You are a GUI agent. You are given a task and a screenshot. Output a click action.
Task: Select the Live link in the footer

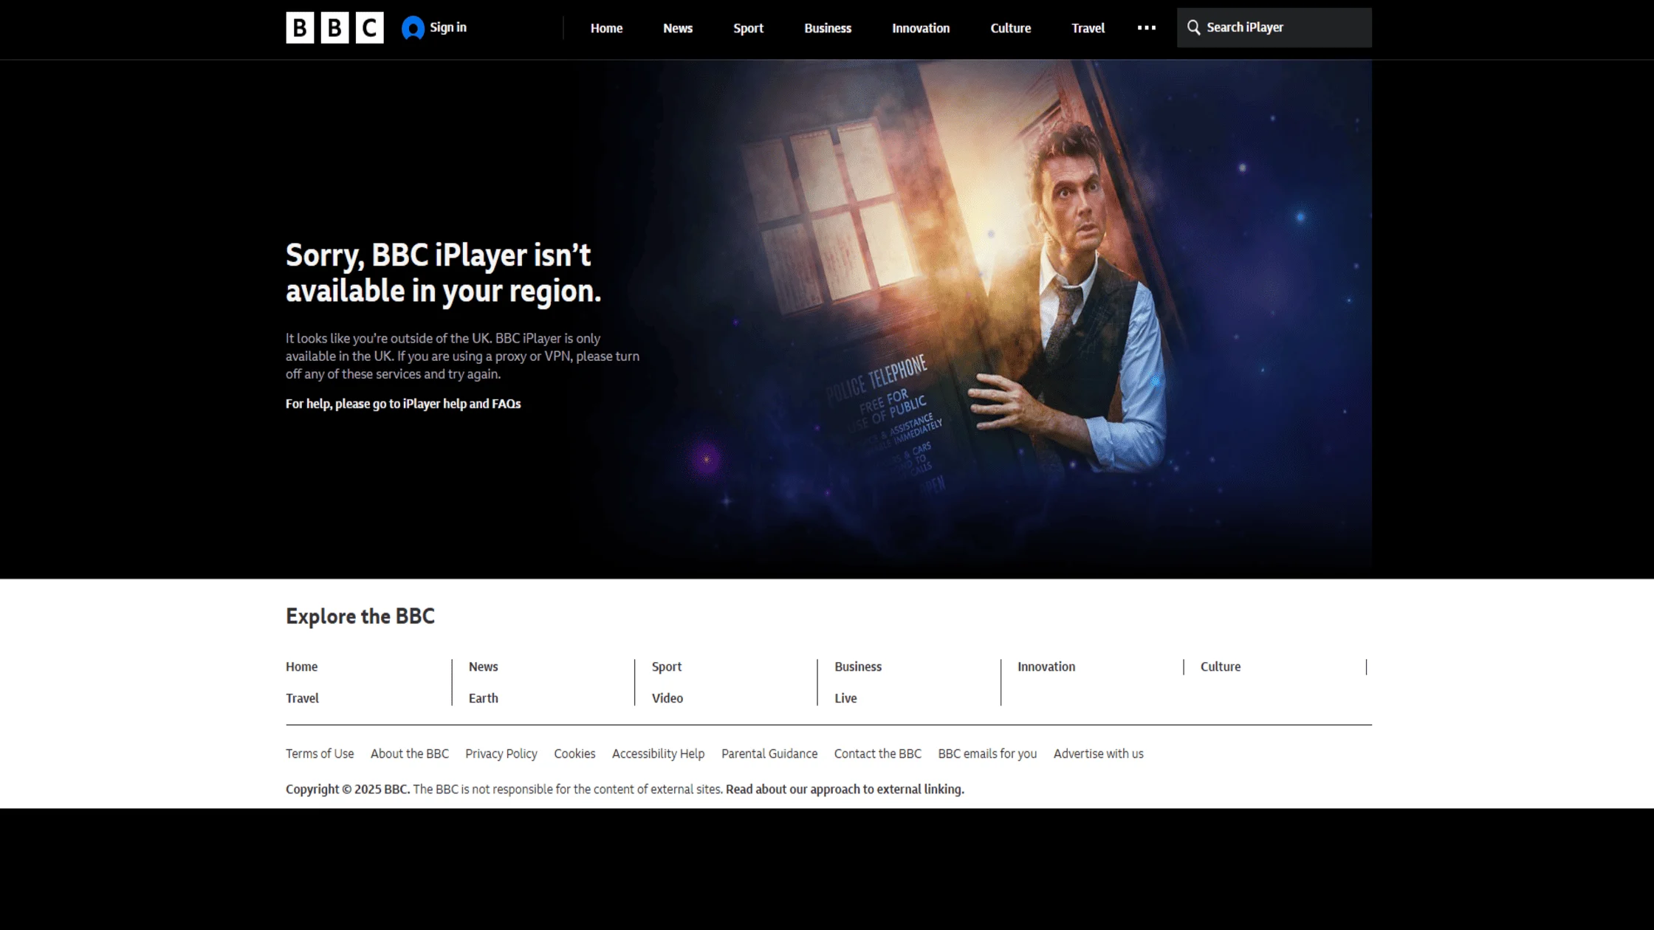point(844,697)
